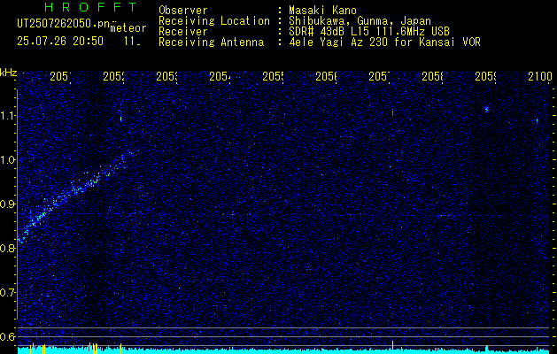Click the 1.1 frequency axis label
This screenshot has width=557, height=354.
pyautogui.click(x=7, y=116)
